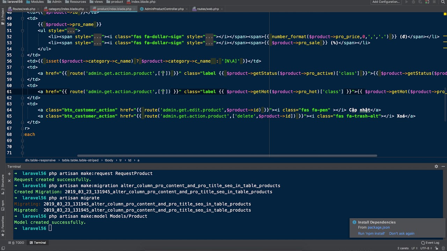447x251 pixels.
Task: Click Modules in navigation breadcrumb
Action: pyautogui.click(x=35, y=2)
